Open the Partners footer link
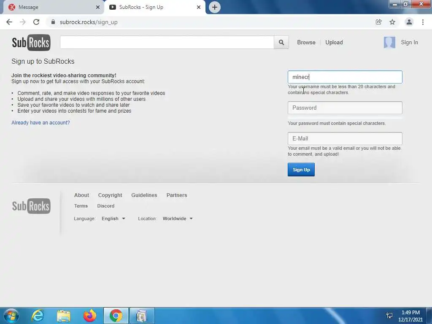Screen dimensions: 432x324 (177, 195)
